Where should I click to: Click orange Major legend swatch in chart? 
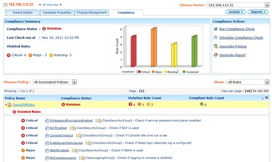coord(153,72)
